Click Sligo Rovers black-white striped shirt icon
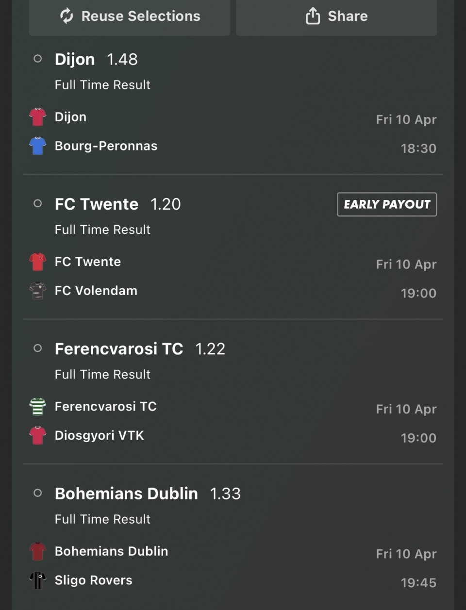This screenshot has width=466, height=610. [37, 580]
